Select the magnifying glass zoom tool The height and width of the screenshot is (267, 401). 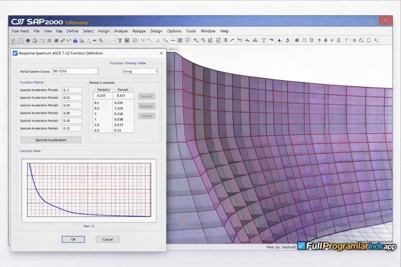(x=101, y=40)
